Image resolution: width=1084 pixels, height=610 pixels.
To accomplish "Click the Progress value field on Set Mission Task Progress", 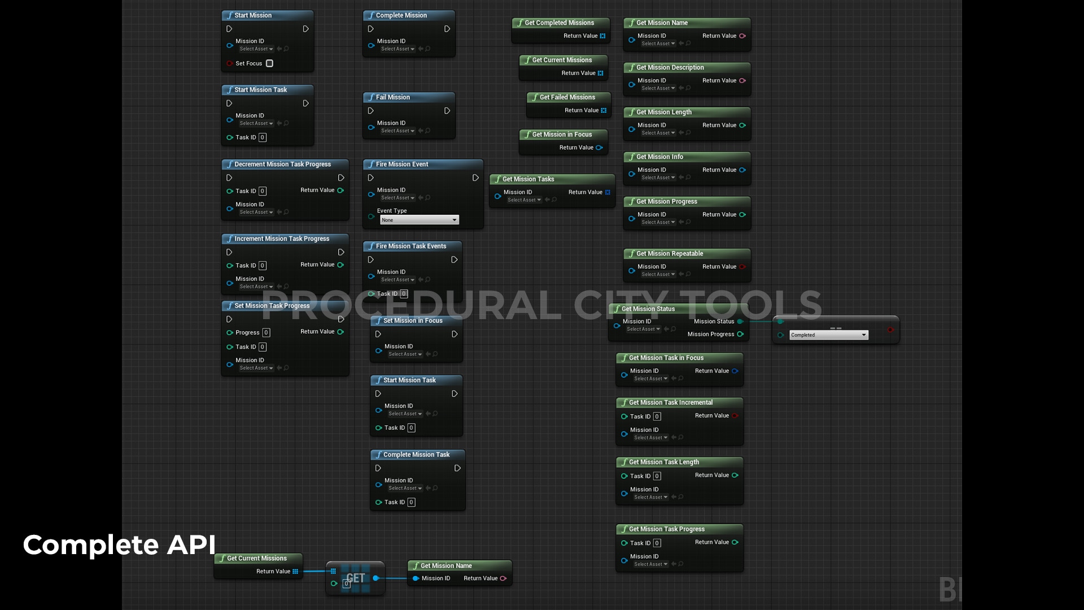I will click(265, 332).
